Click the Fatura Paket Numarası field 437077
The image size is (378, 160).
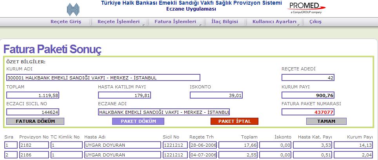click(x=308, y=112)
